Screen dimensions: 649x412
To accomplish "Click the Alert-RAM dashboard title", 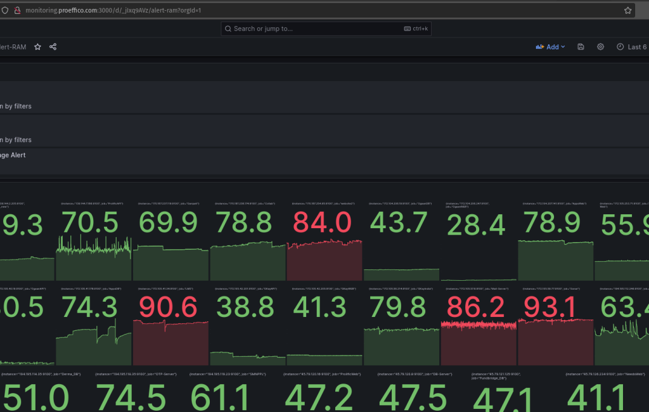I will 13,47.
